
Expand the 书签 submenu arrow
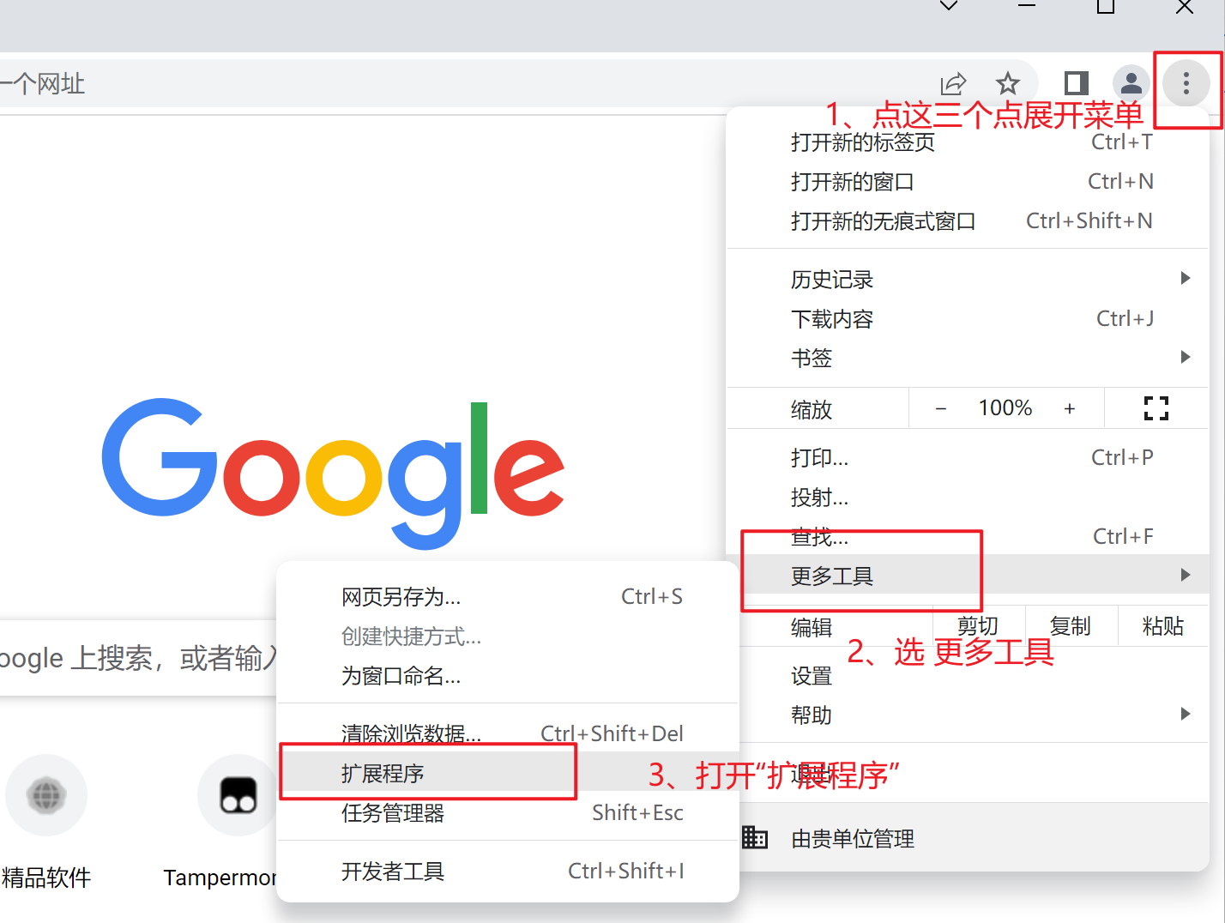tap(1186, 357)
